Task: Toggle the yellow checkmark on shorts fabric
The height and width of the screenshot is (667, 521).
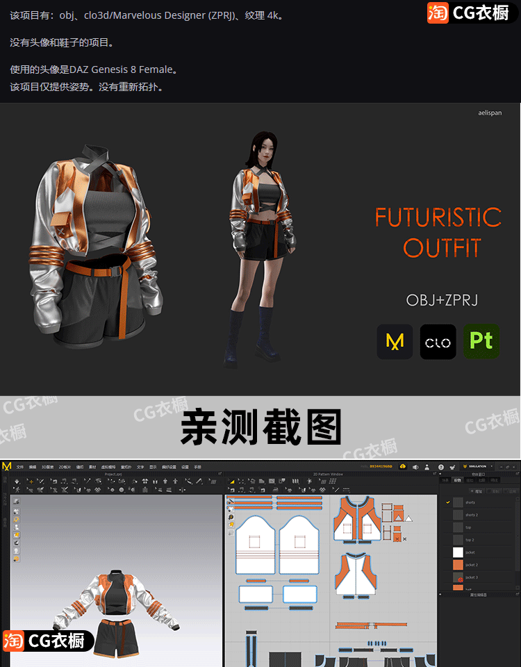Action: (448, 502)
